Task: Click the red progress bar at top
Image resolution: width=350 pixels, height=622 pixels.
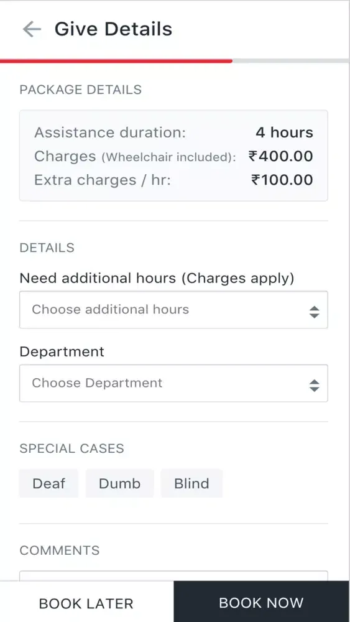Action: point(116,61)
